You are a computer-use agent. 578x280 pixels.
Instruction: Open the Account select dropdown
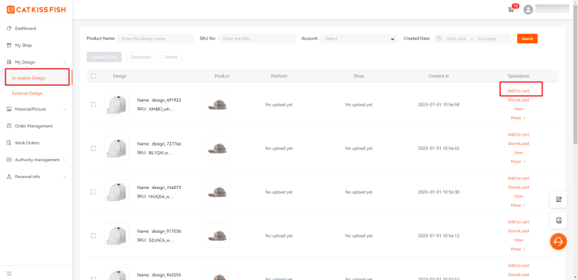coord(359,39)
